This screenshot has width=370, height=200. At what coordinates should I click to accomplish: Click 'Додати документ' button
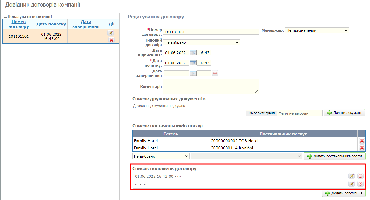click(x=344, y=113)
